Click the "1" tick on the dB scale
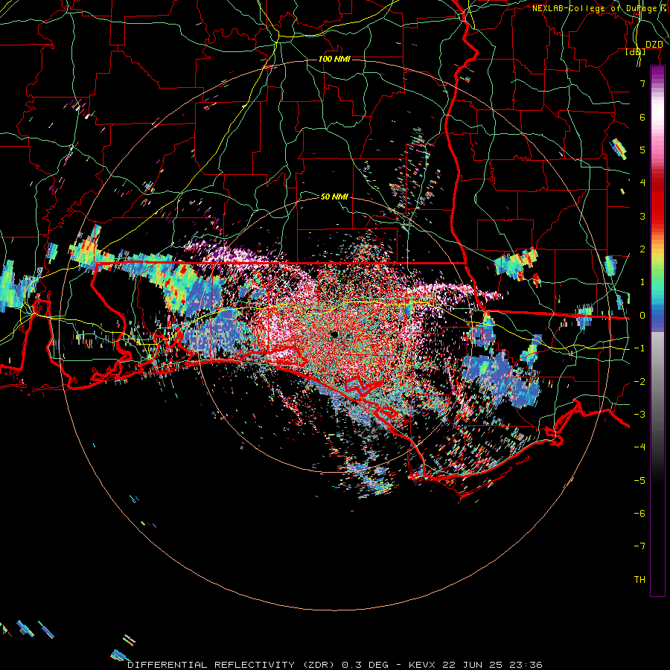 pyautogui.click(x=642, y=282)
